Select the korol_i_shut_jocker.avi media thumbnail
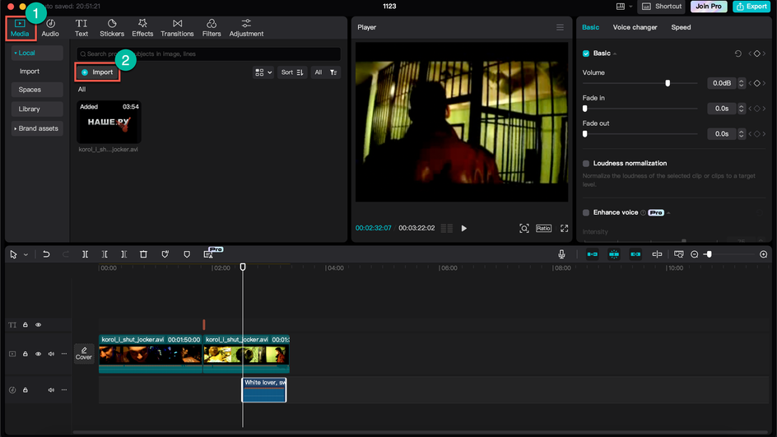Viewport: 777px width, 437px height. click(109, 122)
